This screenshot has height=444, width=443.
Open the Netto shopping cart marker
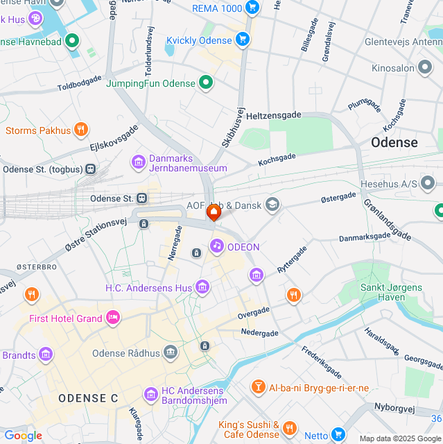338,434
